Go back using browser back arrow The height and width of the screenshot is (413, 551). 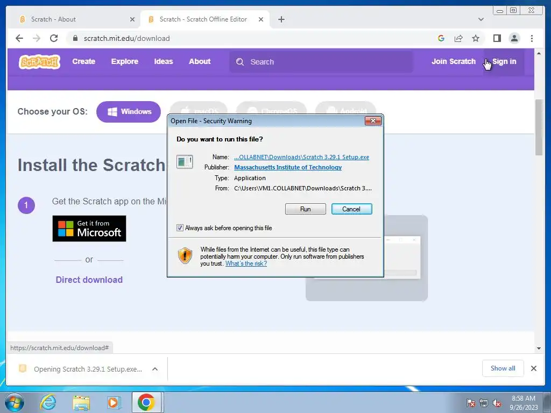pos(19,38)
